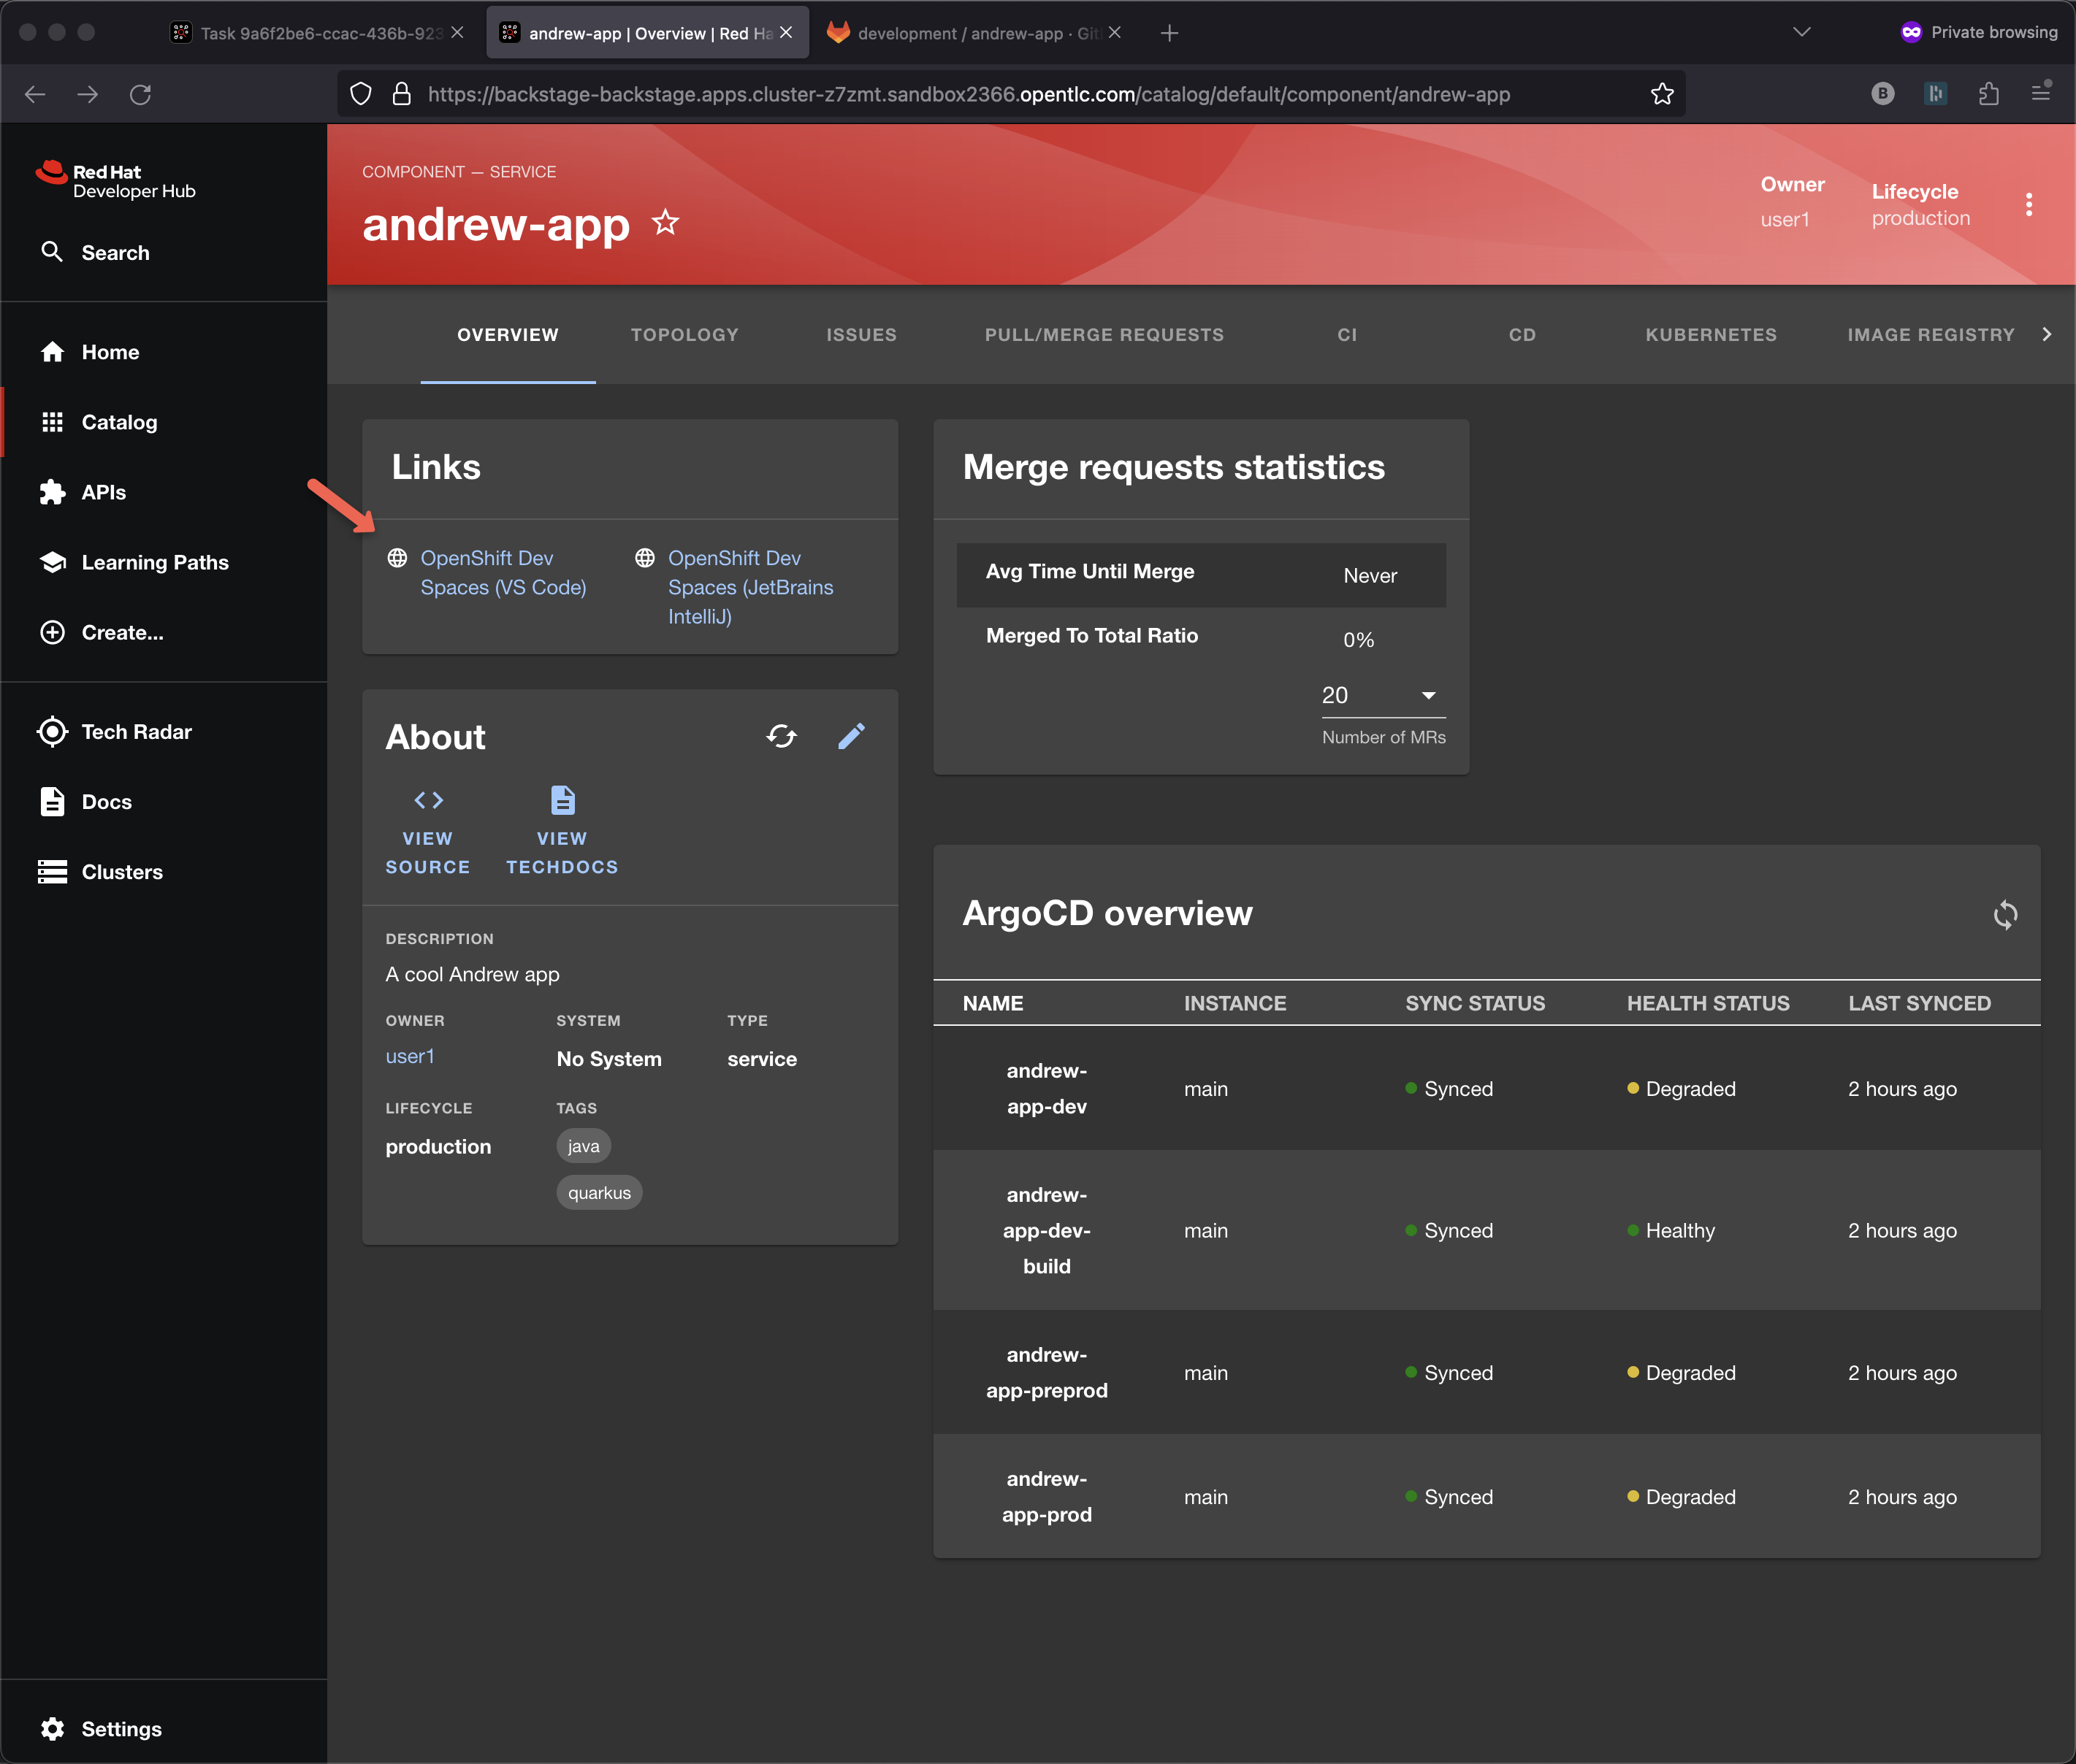Open the user1 owner link
Screen dimensions: 2076x1764
tap(411, 1057)
